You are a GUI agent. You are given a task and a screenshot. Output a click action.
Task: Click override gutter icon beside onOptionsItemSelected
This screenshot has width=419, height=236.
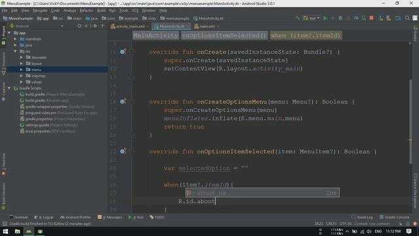pyautogui.click(x=122, y=151)
